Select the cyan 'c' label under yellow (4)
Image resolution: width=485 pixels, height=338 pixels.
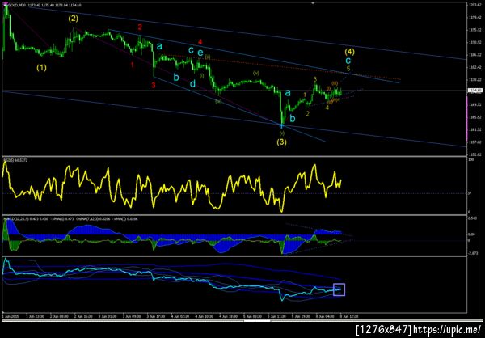[x=348, y=60]
